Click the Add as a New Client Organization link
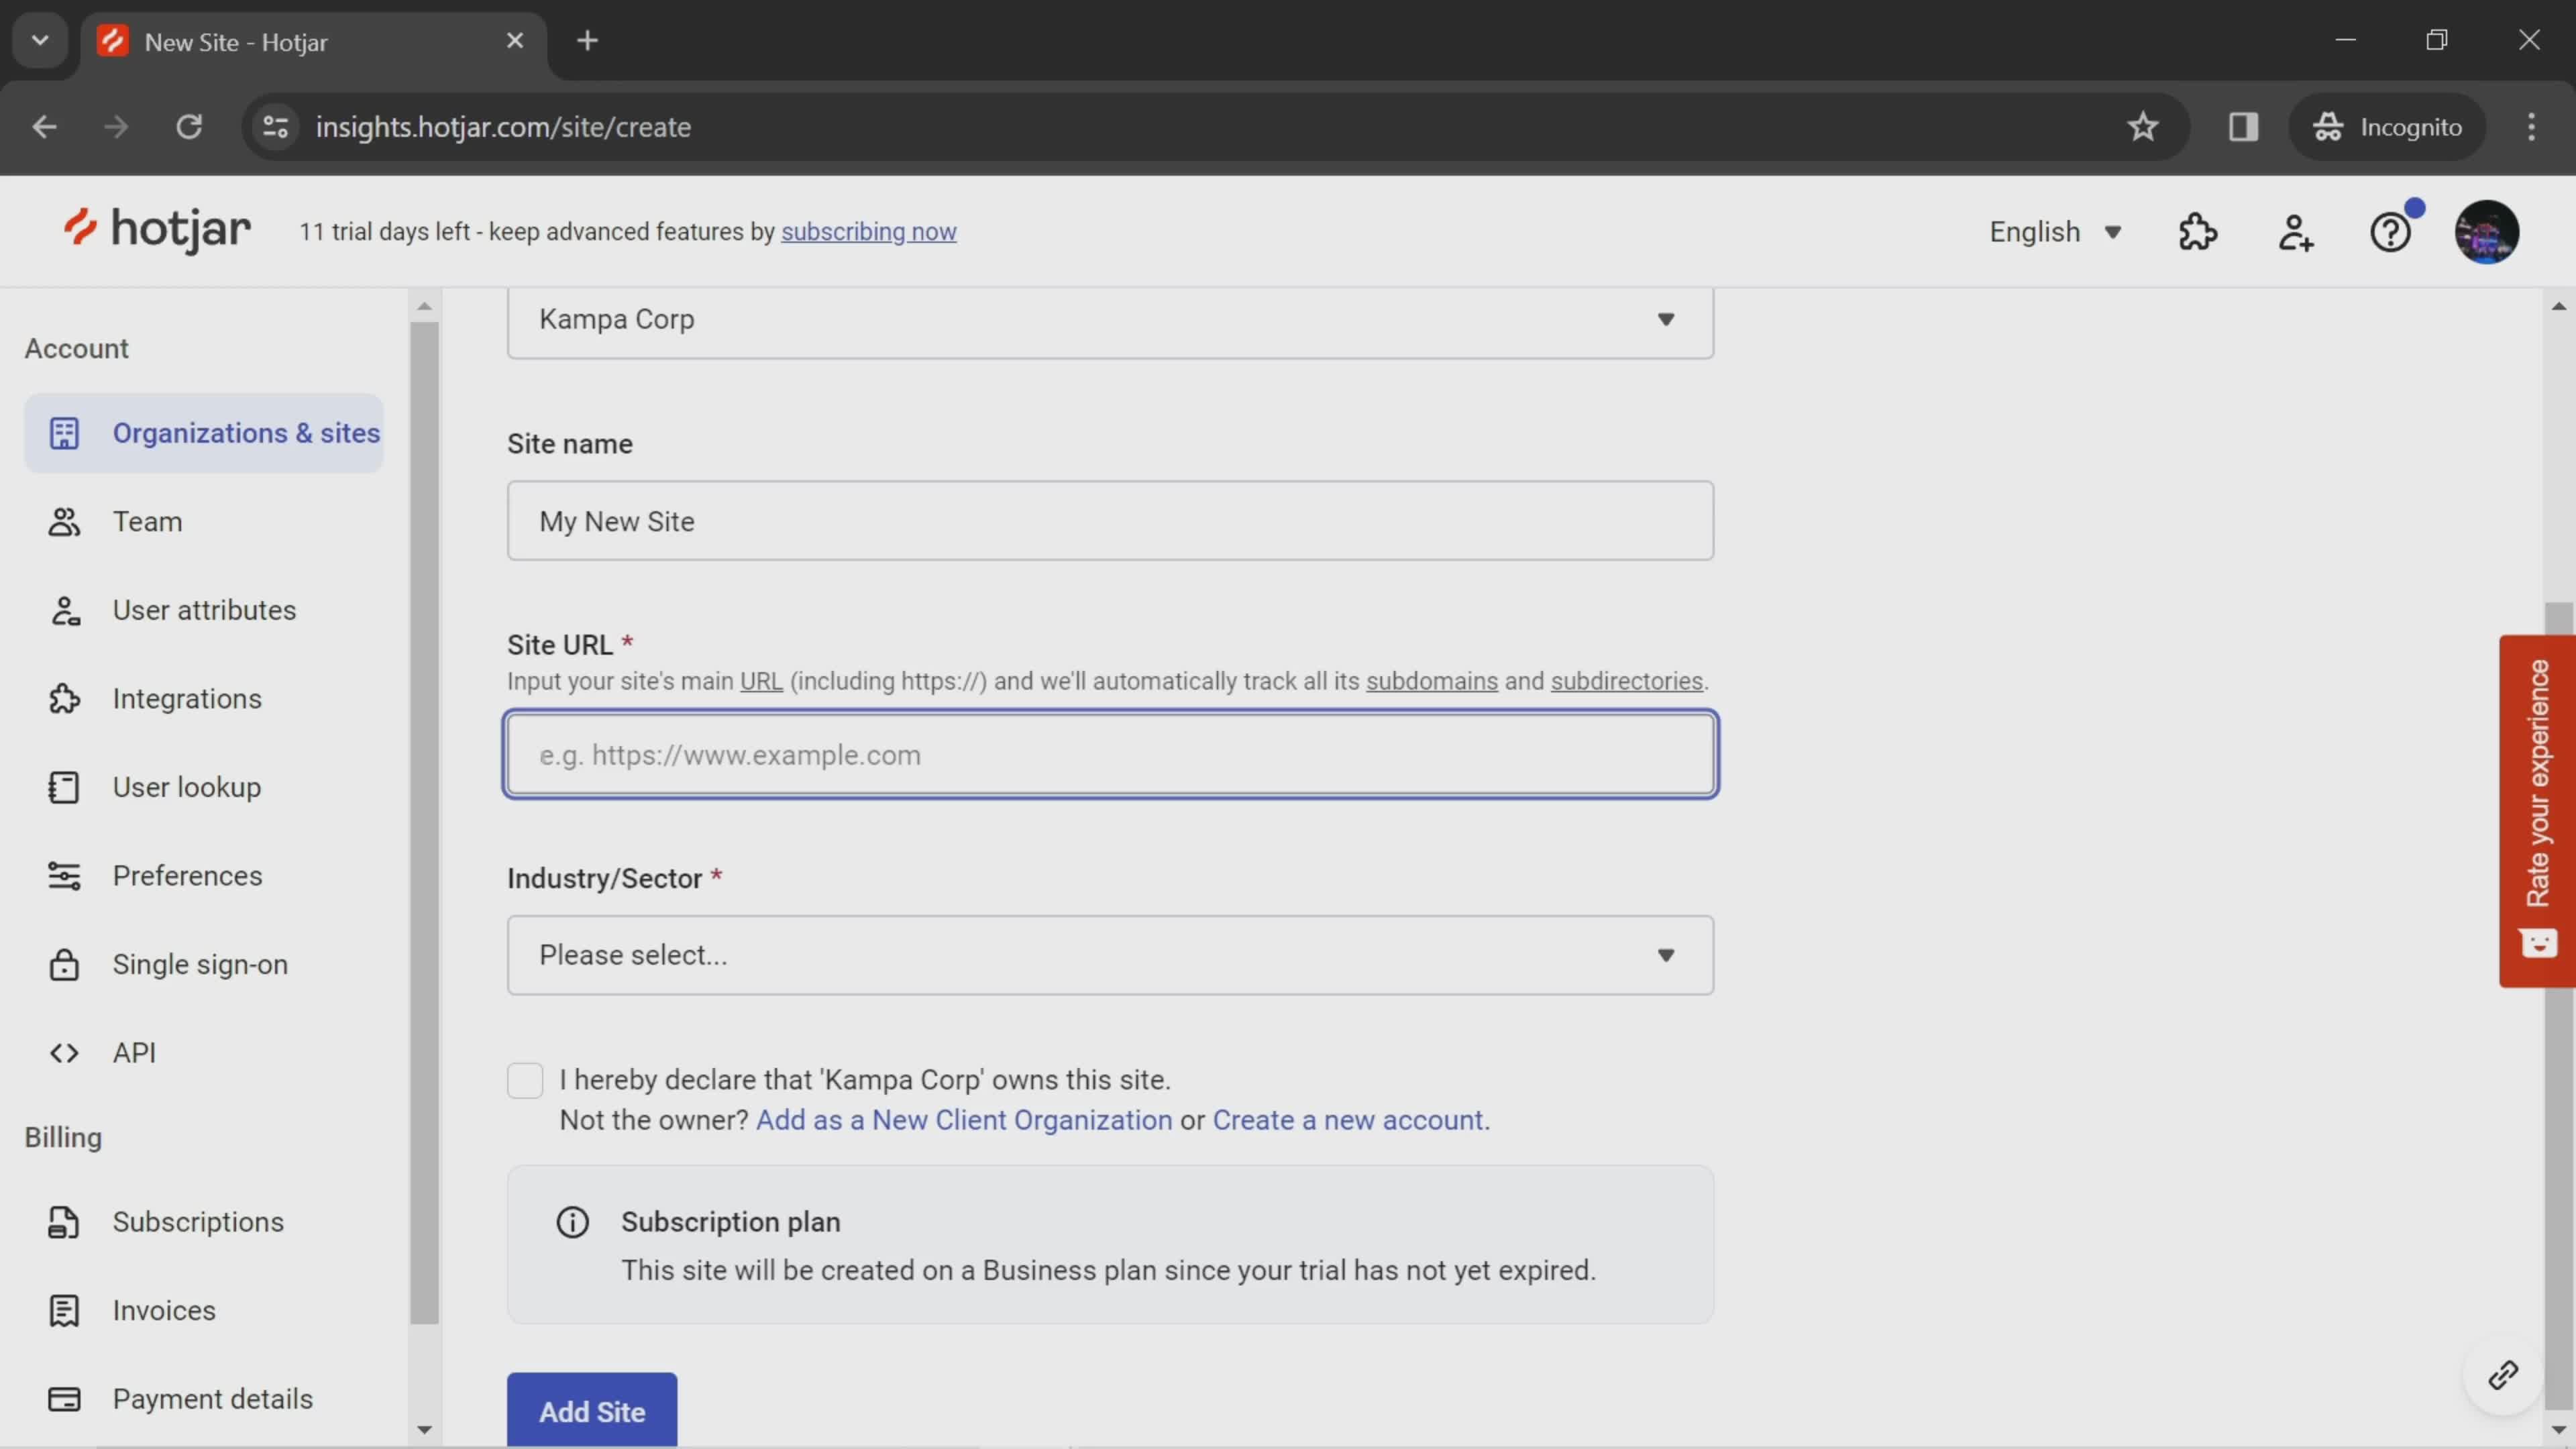 pyautogui.click(x=963, y=1120)
